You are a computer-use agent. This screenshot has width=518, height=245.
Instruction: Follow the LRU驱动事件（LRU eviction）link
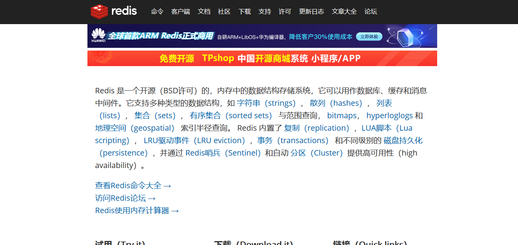coord(195,140)
